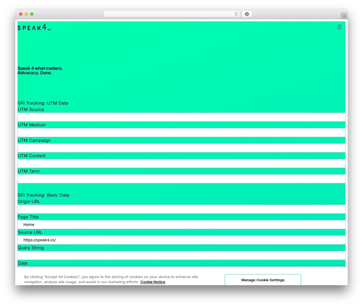Click the Page Title field containing Home
The image size is (363, 307).
[181, 225]
